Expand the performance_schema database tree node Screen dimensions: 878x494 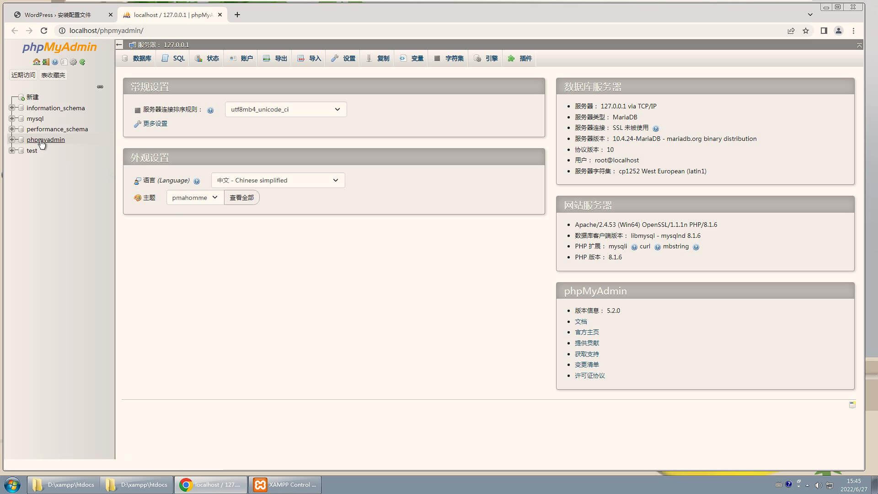tap(12, 129)
